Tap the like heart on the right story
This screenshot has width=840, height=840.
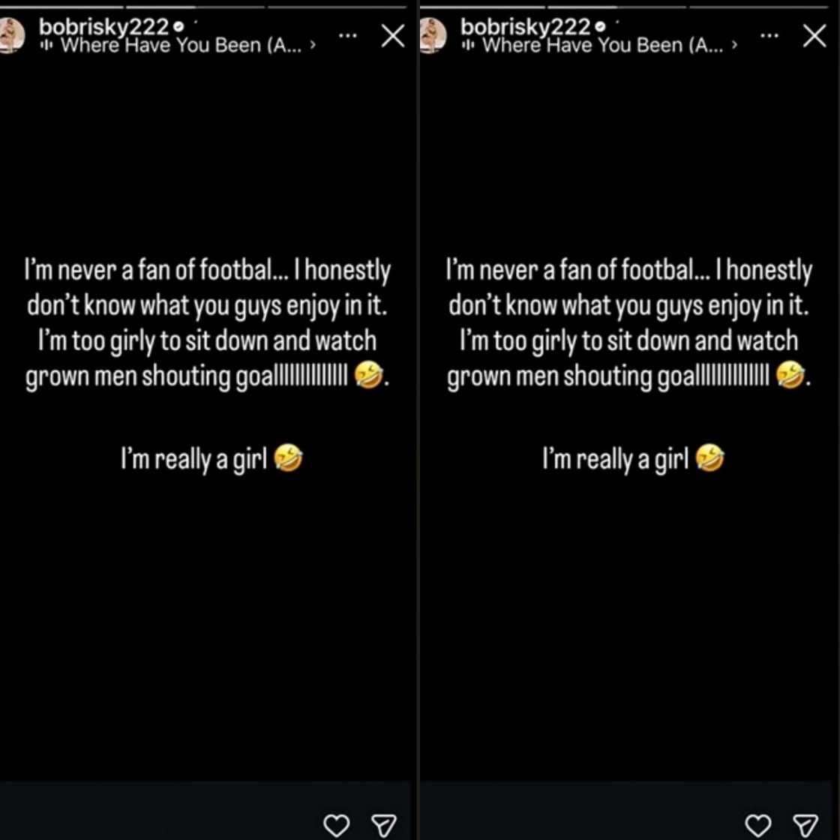point(759,825)
